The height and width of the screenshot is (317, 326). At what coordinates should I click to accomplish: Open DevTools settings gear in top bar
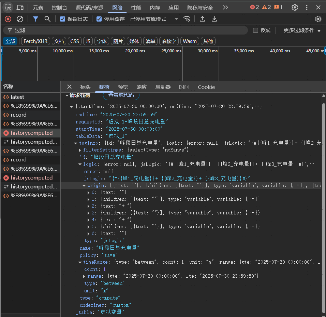click(x=295, y=8)
